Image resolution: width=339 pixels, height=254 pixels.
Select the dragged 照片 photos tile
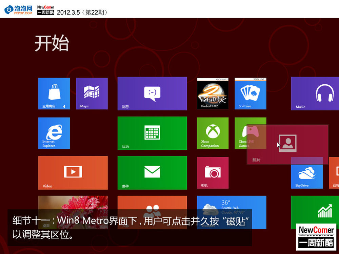(287, 145)
